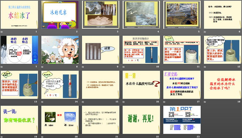Select slide 3 with icicle photos
This screenshot has width=242, height=138.
pos(100,15)
